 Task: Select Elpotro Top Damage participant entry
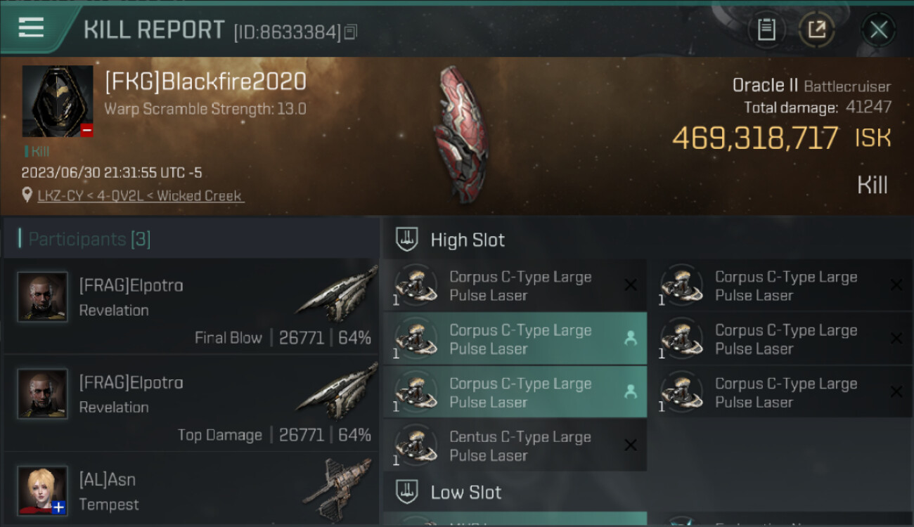tap(191, 403)
